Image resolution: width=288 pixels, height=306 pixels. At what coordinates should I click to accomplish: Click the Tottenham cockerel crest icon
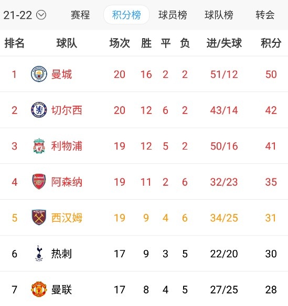tap(39, 253)
